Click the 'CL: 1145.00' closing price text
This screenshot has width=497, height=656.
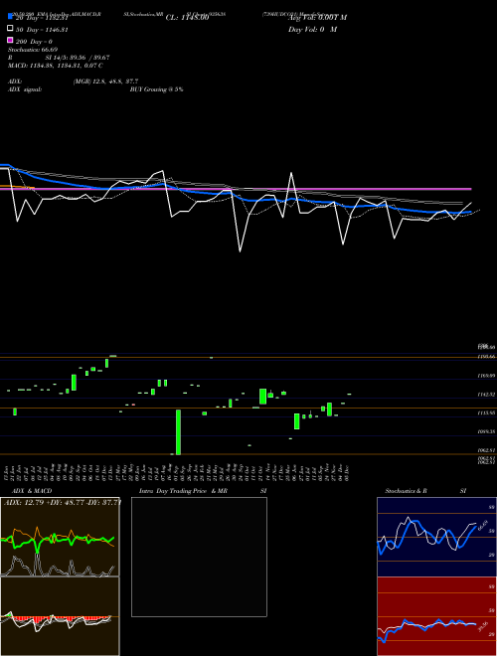(x=187, y=18)
